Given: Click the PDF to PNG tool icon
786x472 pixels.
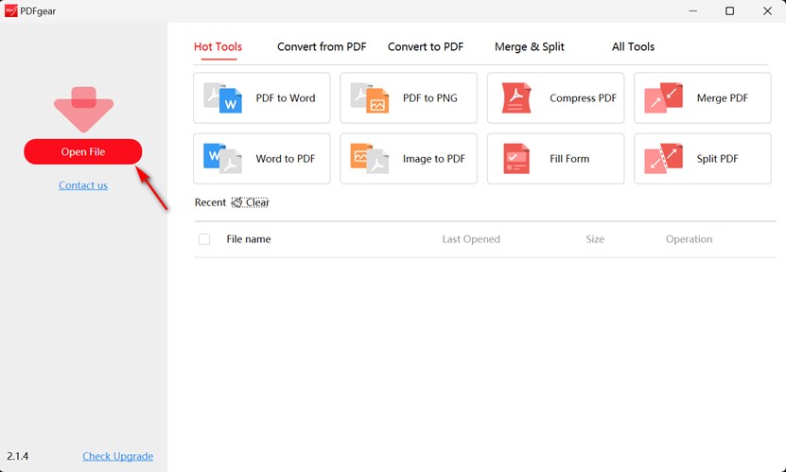Looking at the screenshot, I should pos(370,97).
